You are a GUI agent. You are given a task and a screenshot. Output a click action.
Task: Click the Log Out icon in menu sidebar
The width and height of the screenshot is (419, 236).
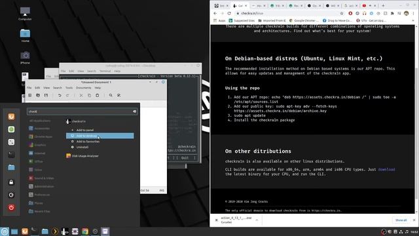pos(11,195)
